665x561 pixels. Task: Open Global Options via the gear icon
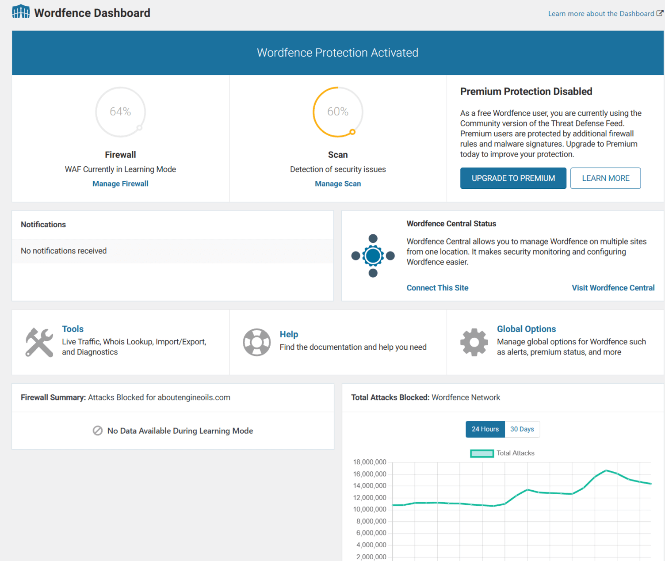point(474,342)
